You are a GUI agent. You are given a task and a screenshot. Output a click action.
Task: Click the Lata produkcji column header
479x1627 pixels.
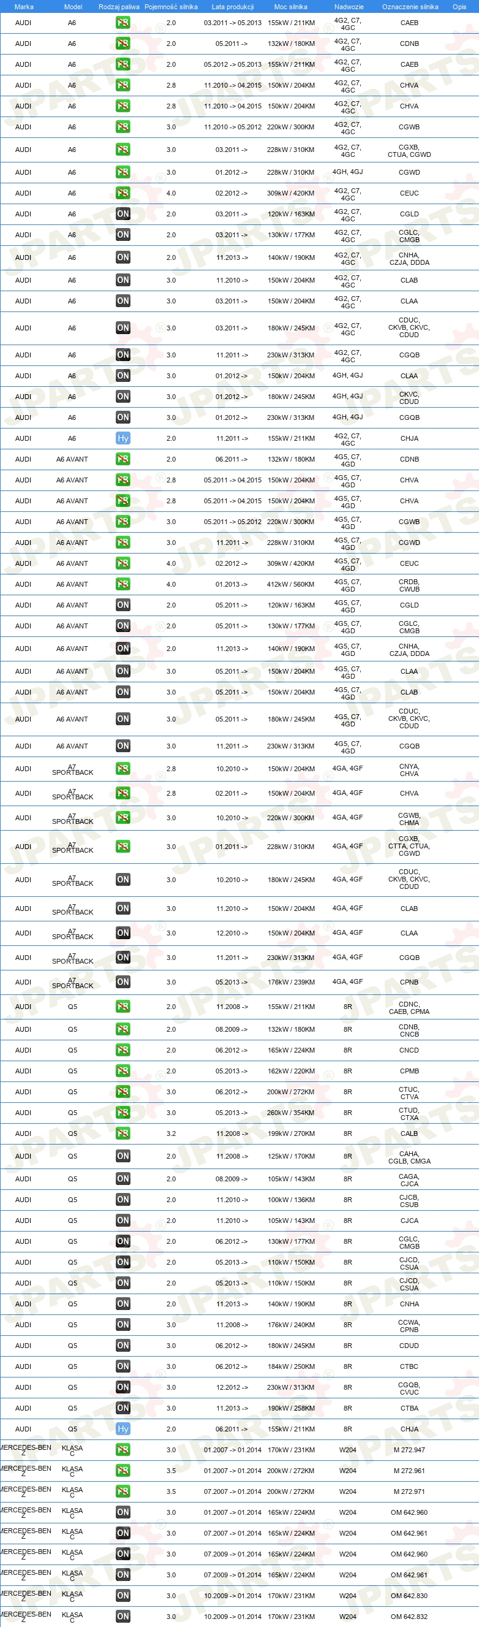(x=233, y=7)
